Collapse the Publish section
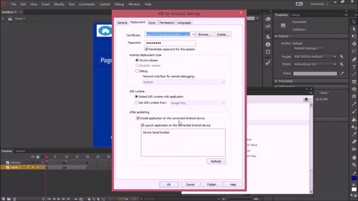This screenshot has height=201, width=358. [276, 36]
